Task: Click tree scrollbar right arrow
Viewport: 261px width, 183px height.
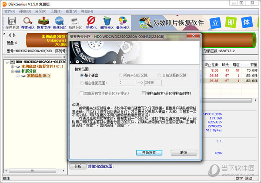Action: click(64, 171)
